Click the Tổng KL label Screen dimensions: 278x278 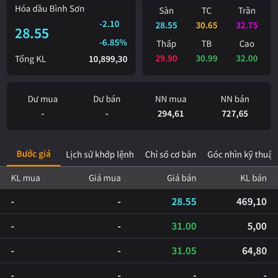[31, 59]
